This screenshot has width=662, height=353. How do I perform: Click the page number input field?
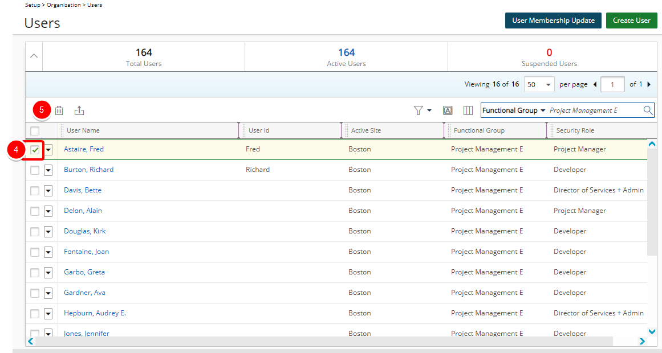point(612,84)
